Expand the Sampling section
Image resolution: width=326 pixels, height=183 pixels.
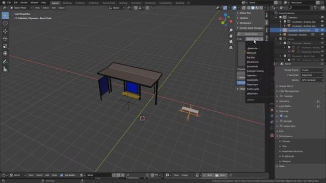[x=284, y=101]
